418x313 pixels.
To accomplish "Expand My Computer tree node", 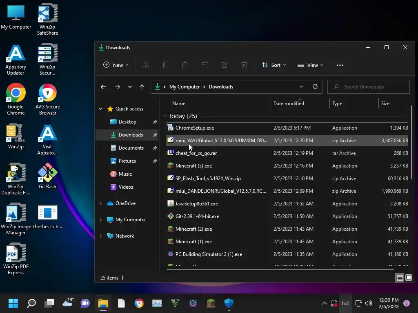I will pyautogui.click(x=101, y=220).
